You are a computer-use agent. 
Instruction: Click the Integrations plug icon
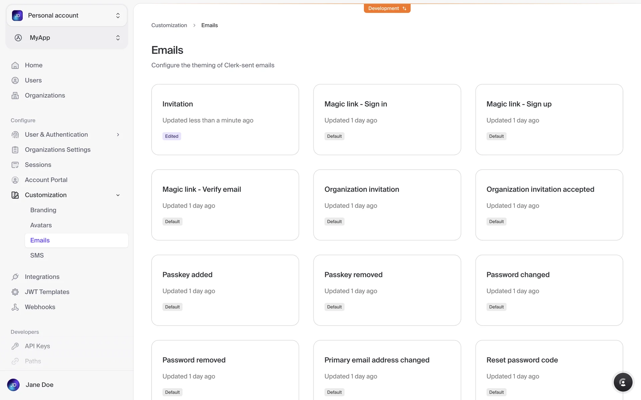pos(15,277)
